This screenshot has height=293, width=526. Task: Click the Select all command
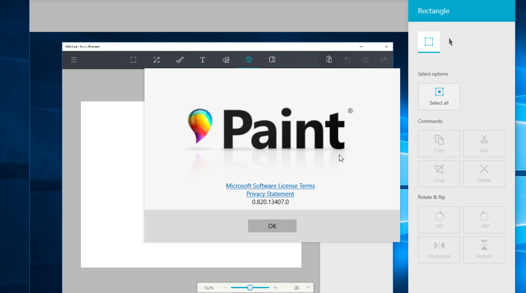click(439, 96)
